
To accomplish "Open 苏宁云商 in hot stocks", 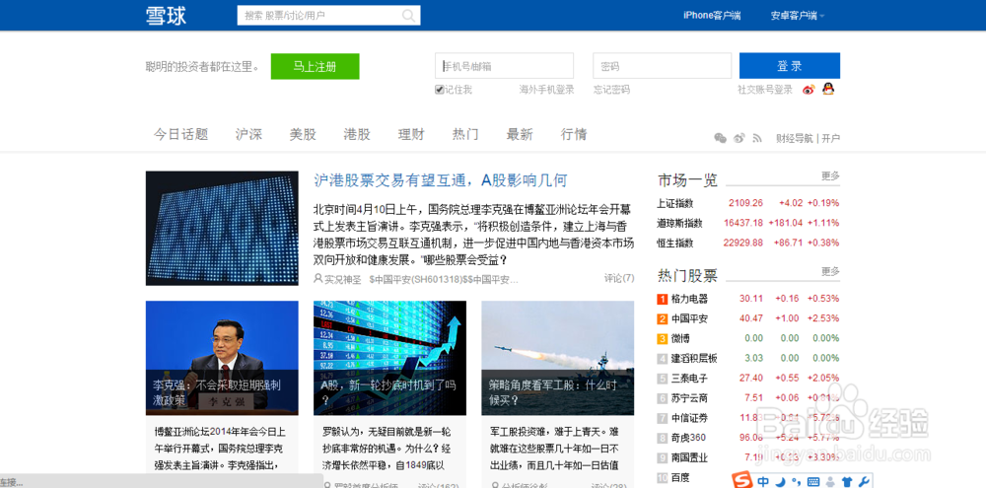I will tap(689, 398).
